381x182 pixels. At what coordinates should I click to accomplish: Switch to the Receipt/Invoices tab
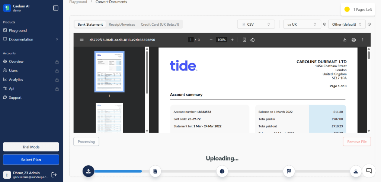[122, 24]
